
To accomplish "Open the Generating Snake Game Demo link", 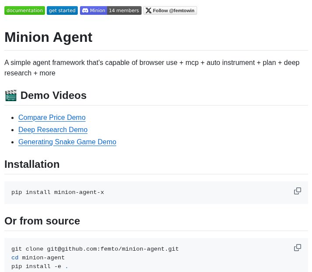I will tap(67, 142).
